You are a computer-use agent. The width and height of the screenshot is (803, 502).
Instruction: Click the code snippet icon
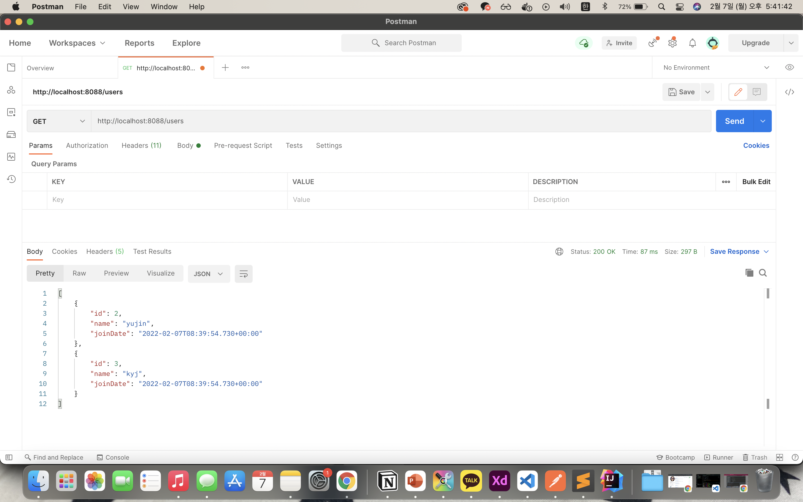pos(789,92)
